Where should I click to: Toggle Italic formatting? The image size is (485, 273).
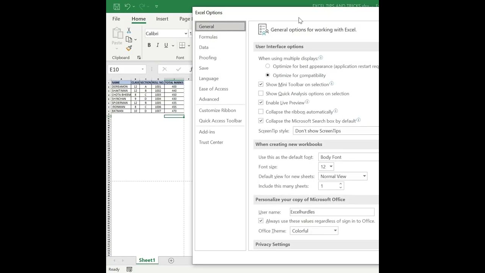click(x=158, y=45)
